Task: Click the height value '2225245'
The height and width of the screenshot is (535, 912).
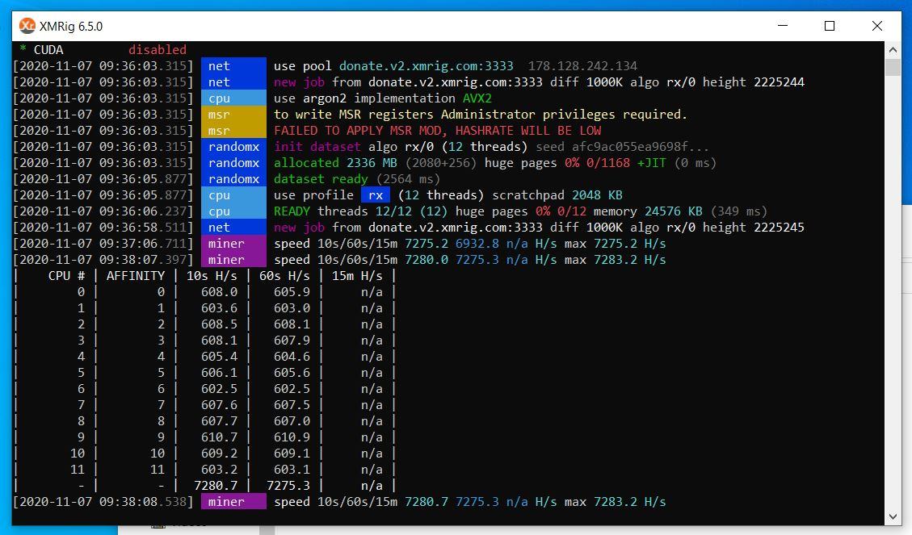Action: (x=779, y=227)
